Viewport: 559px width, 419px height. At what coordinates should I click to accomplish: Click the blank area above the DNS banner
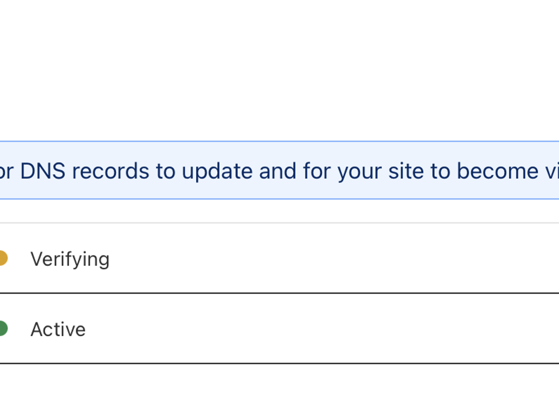[279, 69]
